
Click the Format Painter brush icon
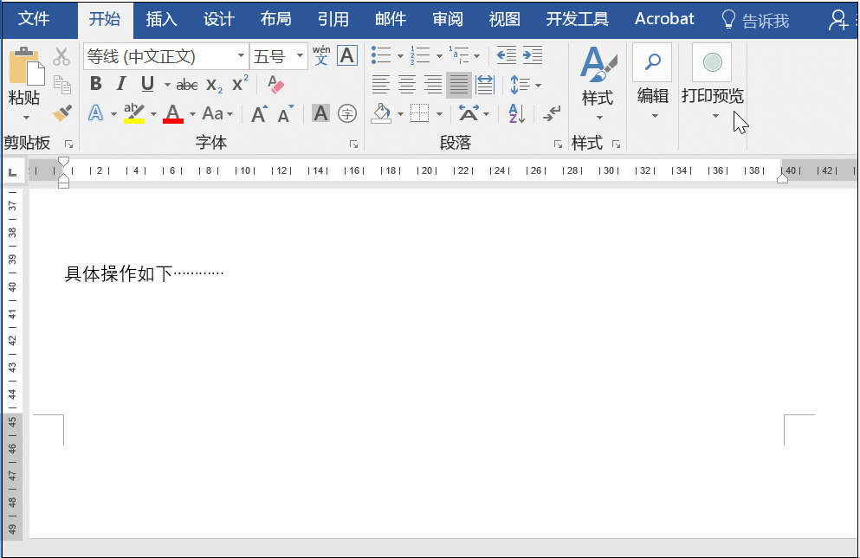click(x=61, y=113)
